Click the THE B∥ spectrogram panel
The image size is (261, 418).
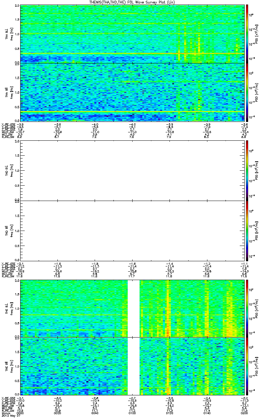(x=133, y=366)
